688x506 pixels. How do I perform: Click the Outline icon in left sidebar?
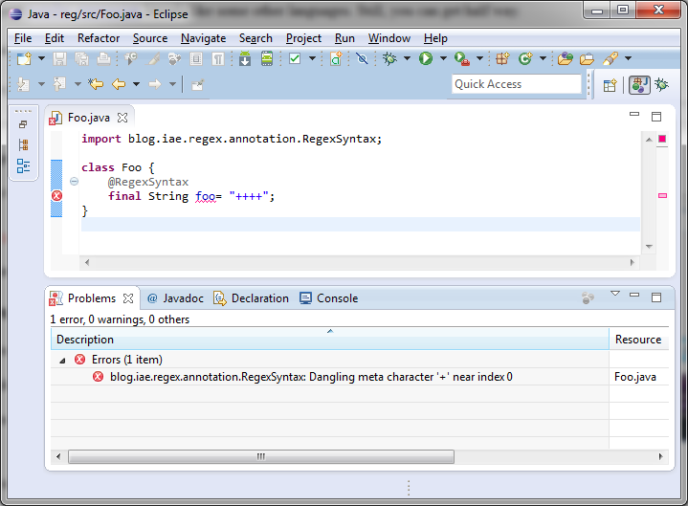(23, 165)
